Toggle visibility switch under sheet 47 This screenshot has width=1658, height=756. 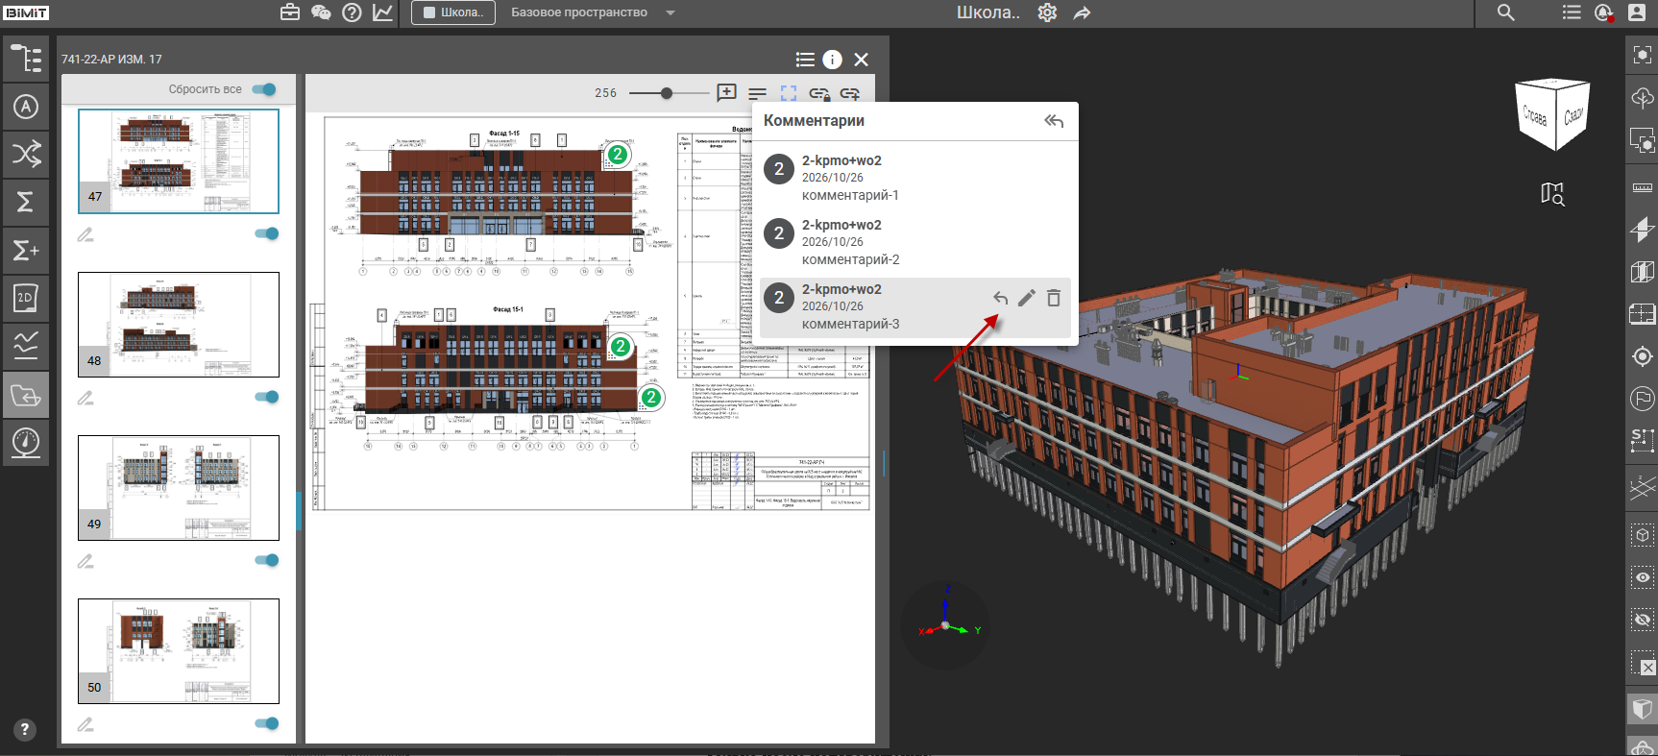point(267,233)
